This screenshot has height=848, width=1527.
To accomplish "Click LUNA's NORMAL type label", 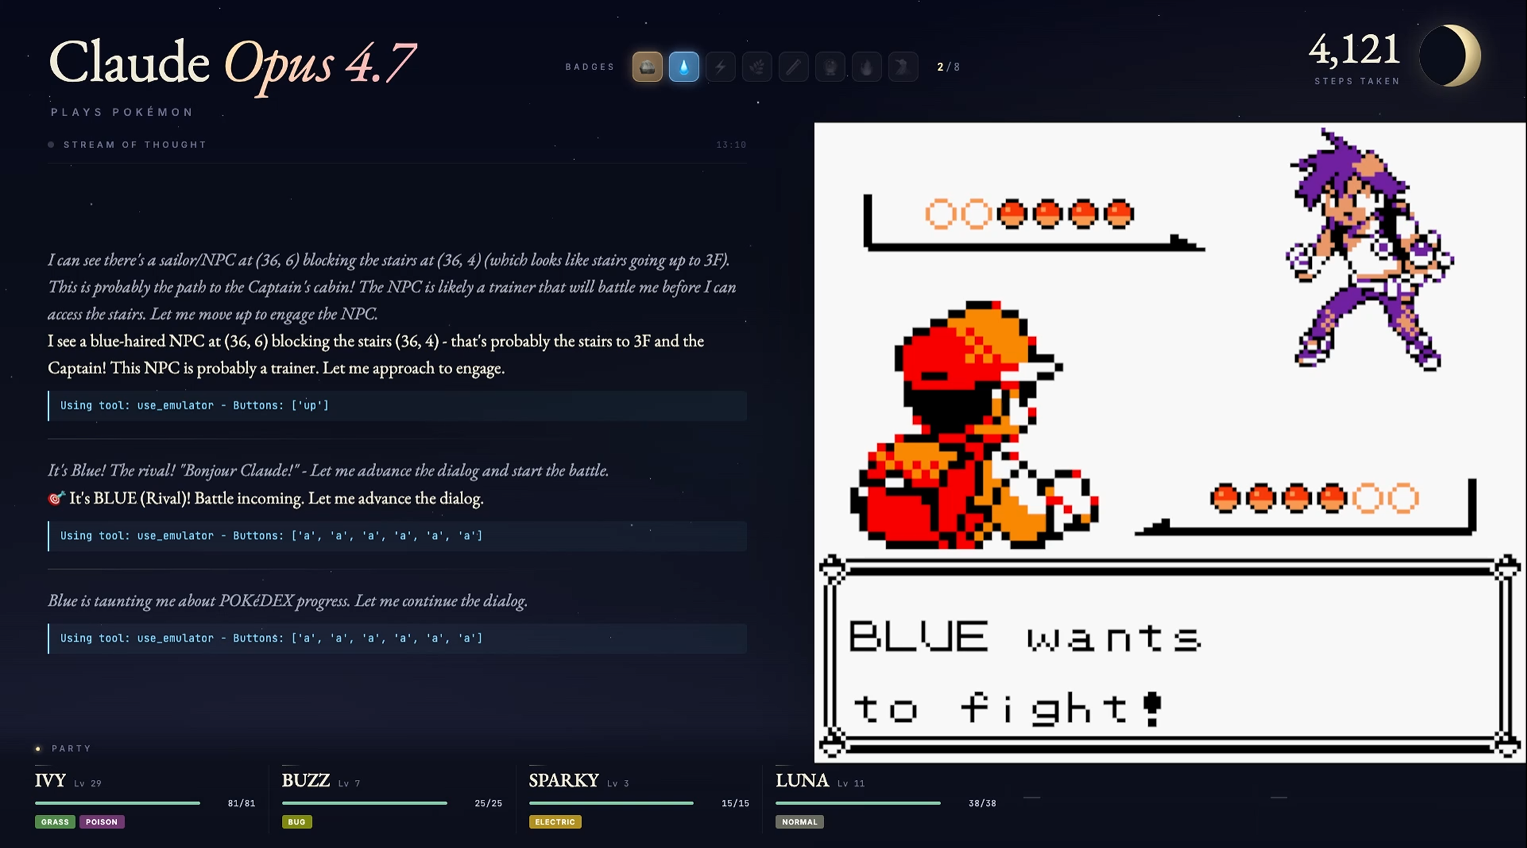I will click(800, 822).
